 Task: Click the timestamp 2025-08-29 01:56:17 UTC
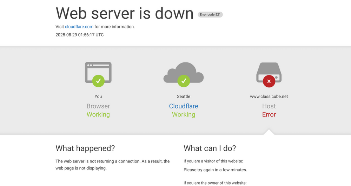79,35
